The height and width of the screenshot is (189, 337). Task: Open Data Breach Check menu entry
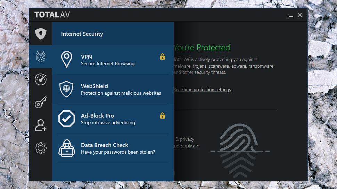pos(113,148)
